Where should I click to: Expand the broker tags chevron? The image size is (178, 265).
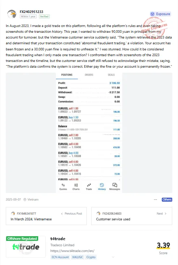tap(113, 257)
